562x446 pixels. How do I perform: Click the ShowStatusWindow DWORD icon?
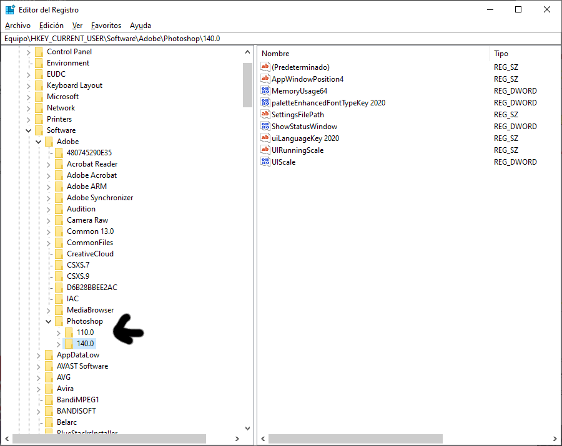(265, 126)
